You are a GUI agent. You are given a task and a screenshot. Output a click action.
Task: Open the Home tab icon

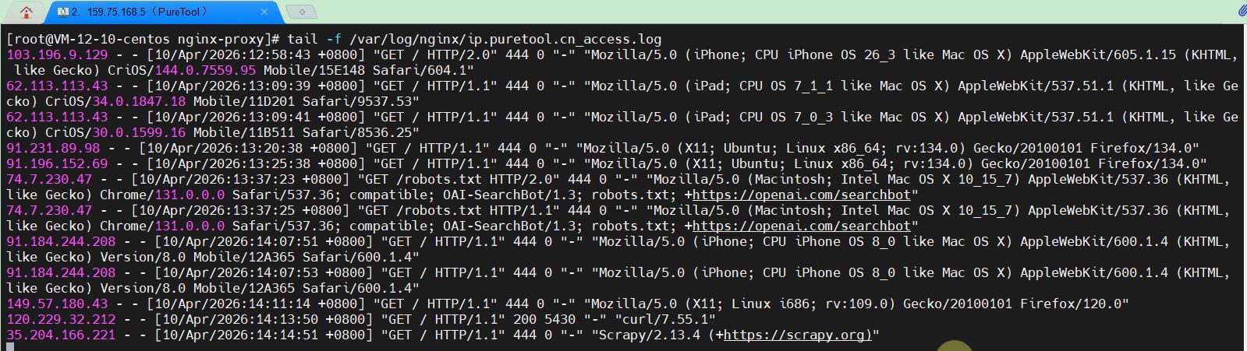[x=27, y=12]
